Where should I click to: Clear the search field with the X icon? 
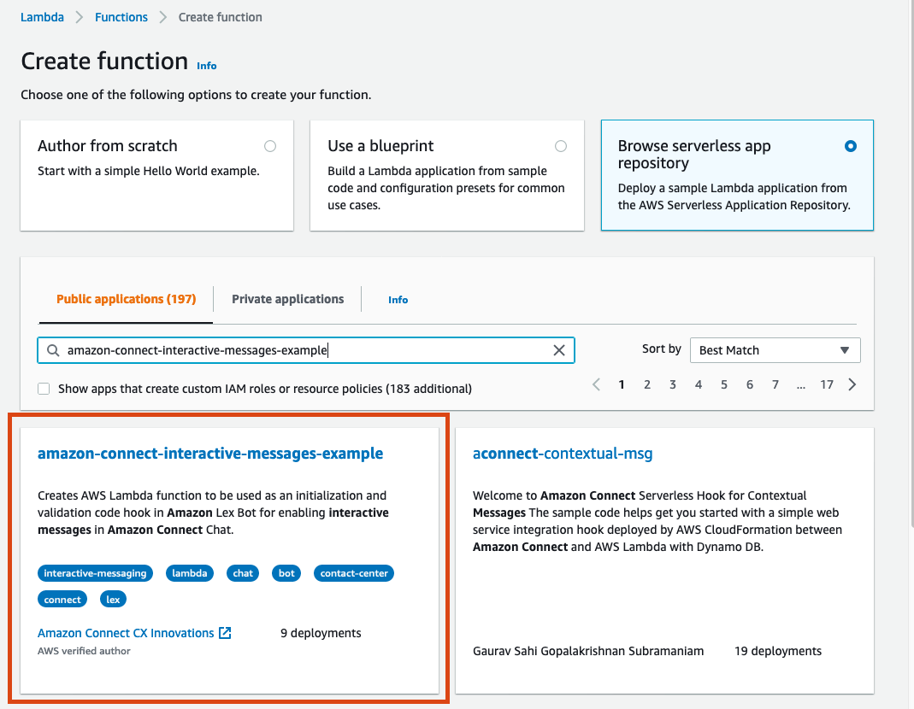(x=558, y=350)
